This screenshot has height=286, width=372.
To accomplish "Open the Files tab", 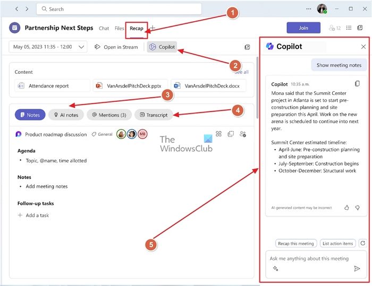I will (120, 29).
